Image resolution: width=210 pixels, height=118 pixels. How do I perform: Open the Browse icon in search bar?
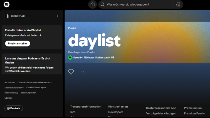point(178,4)
